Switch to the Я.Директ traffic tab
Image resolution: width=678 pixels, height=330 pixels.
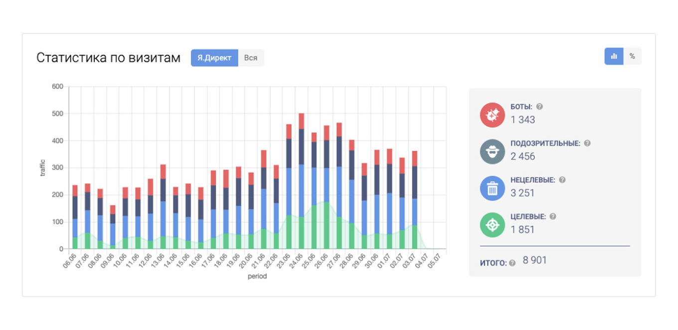(x=214, y=58)
